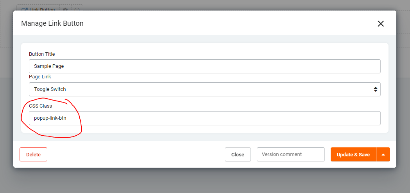Viewport: 410px width, 193px height.
Task: Click the up-down arrows in the Page Link select
Action: [375, 89]
